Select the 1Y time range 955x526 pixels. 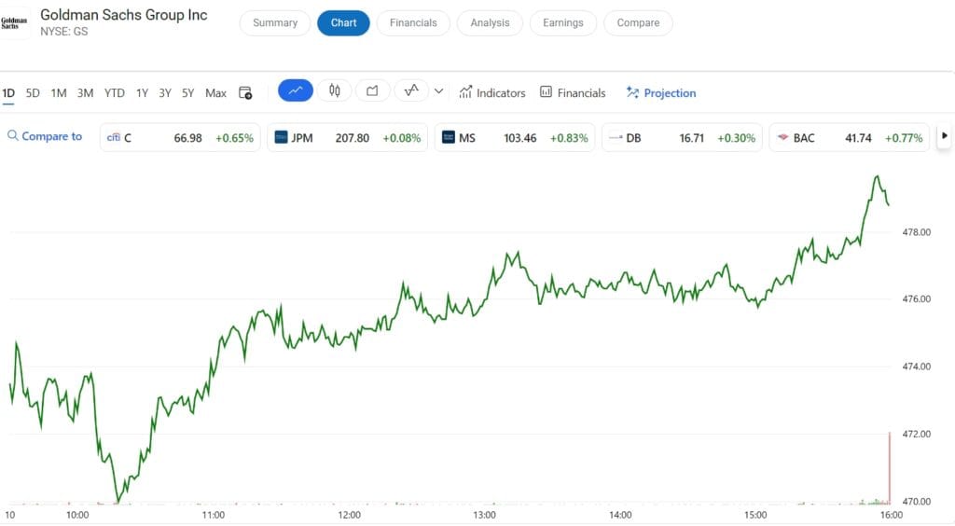click(142, 93)
